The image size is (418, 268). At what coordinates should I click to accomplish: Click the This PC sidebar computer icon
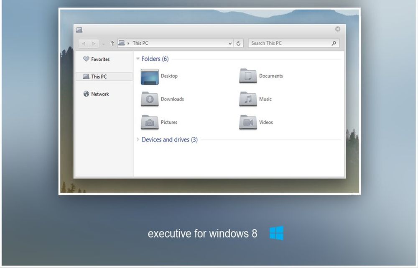tap(86, 77)
